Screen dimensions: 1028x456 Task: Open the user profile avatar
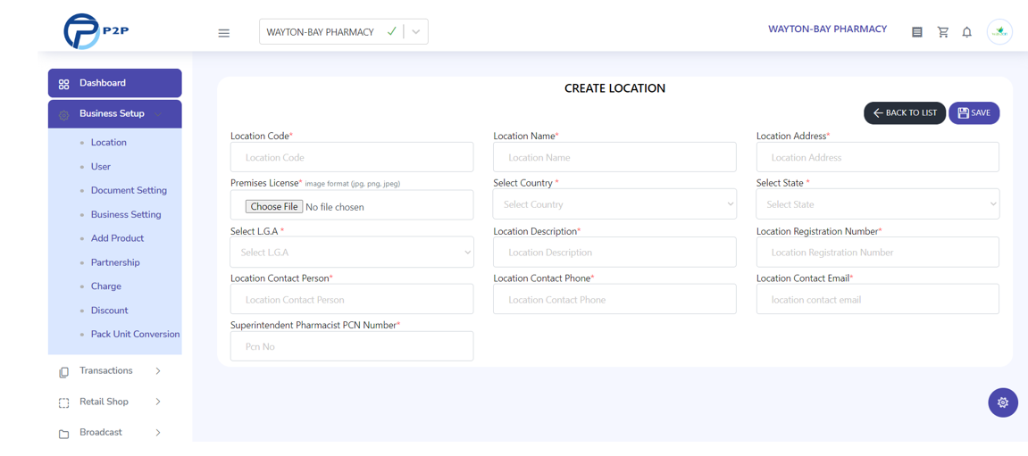click(x=999, y=31)
